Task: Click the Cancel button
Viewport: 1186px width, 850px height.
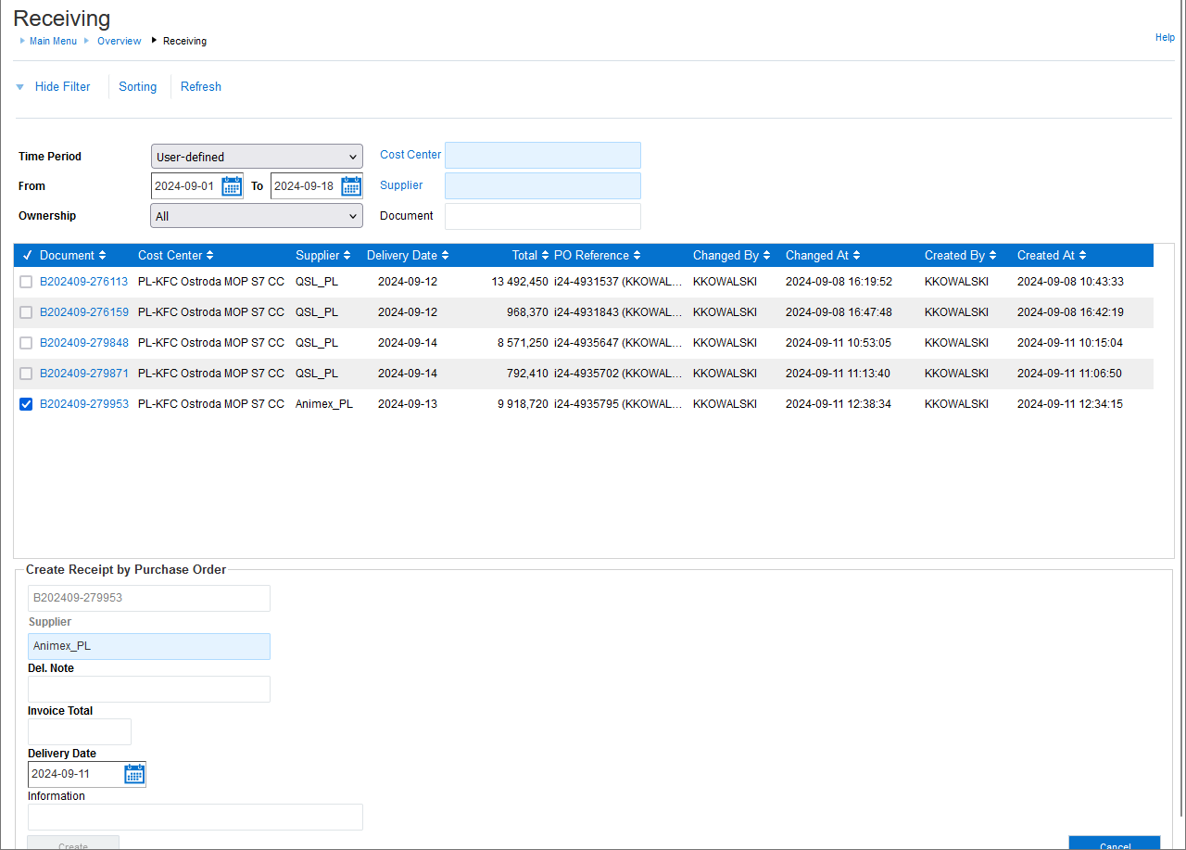Action: pyautogui.click(x=1114, y=844)
